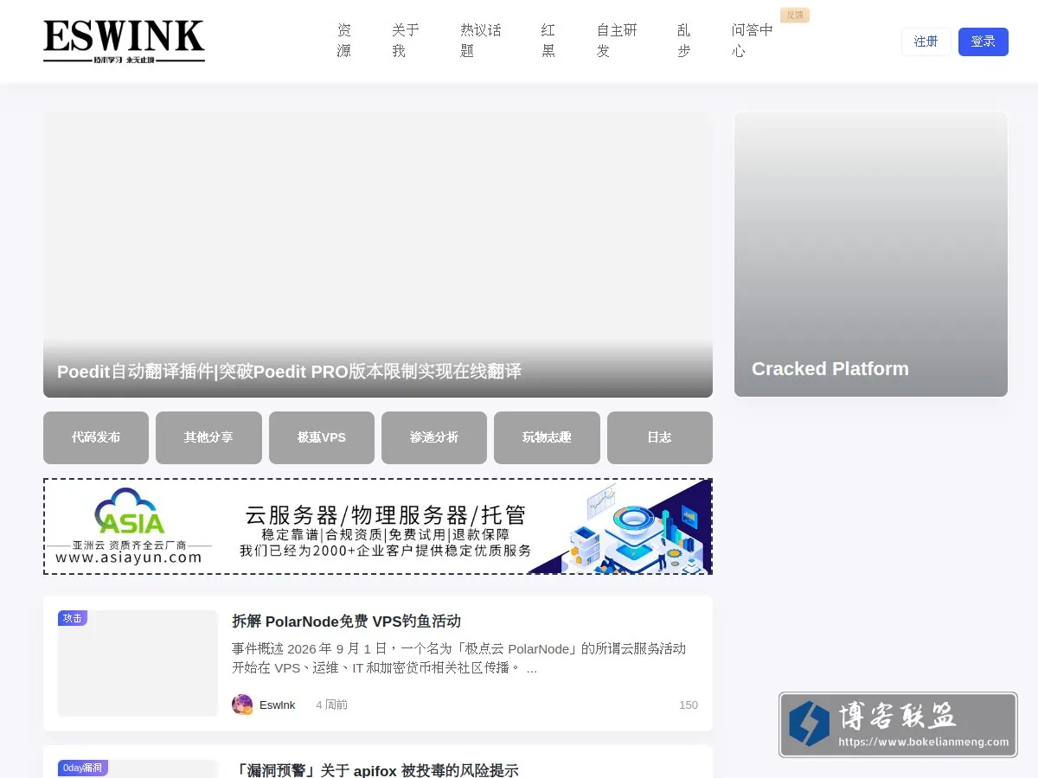Click the 登录 button
1038x778 pixels.
point(984,41)
